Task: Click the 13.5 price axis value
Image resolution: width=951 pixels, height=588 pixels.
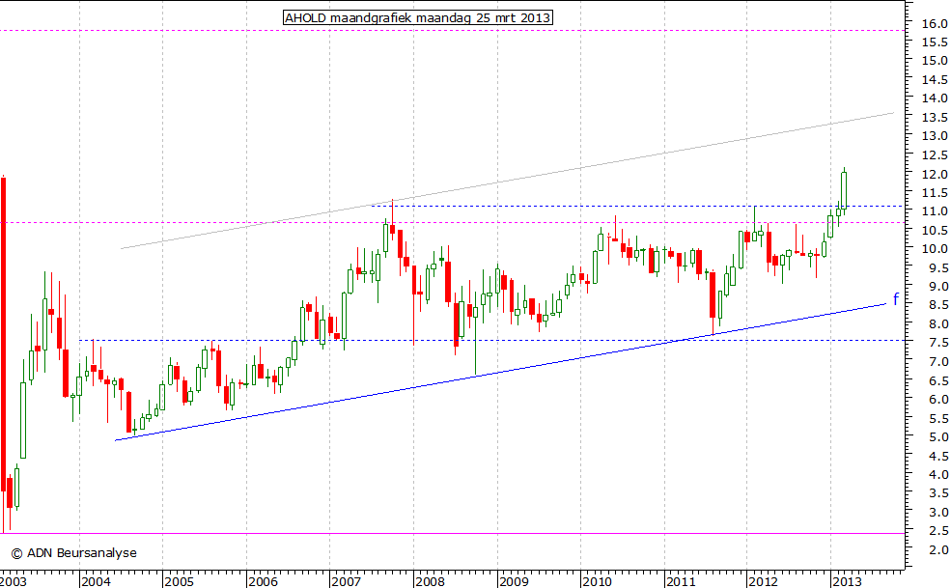Action: pyautogui.click(x=935, y=117)
